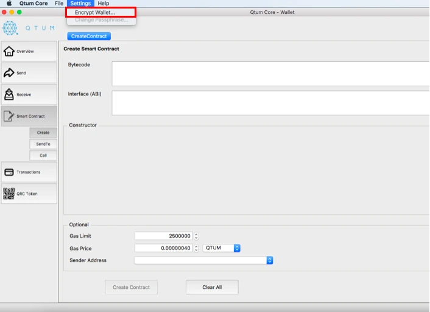
Task: Choose Encrypt Wallet... from Settings menu
Action: coord(101,12)
